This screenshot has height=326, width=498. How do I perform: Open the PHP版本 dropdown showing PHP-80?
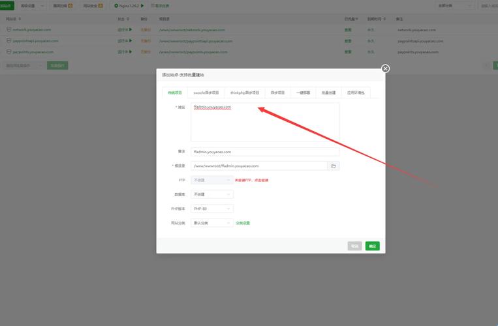pos(211,209)
